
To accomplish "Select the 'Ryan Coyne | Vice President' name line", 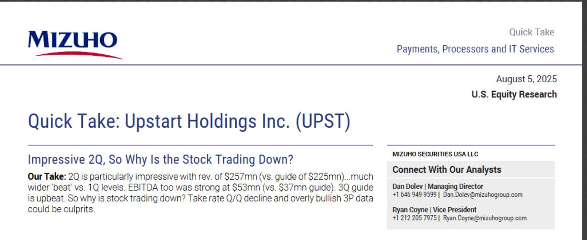I will (434, 210).
